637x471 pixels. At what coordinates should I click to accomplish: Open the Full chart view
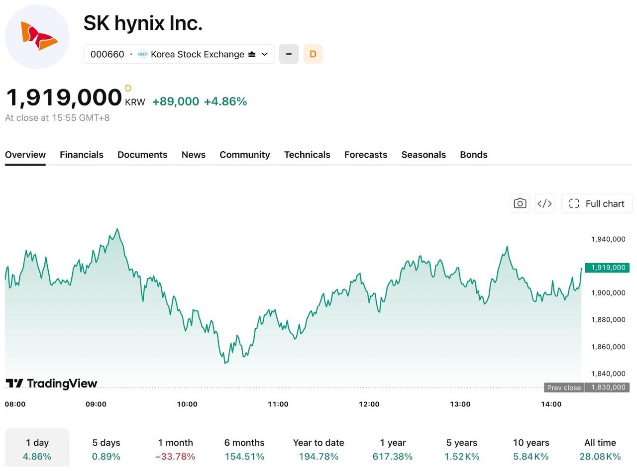pos(597,203)
